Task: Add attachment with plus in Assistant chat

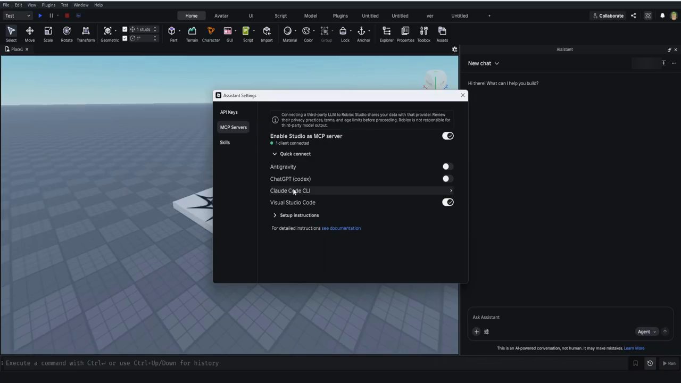Action: click(x=477, y=332)
